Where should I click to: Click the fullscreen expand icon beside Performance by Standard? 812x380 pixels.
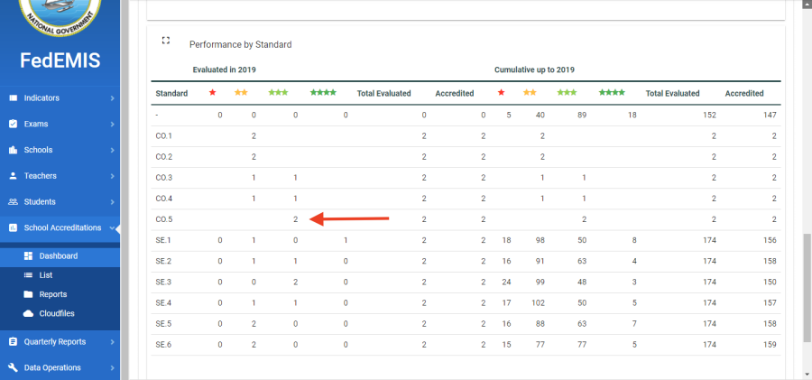165,41
